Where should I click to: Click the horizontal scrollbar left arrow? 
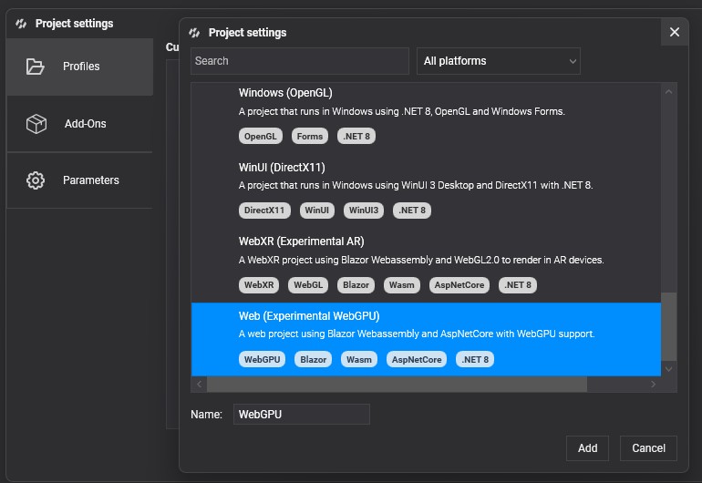tap(199, 385)
